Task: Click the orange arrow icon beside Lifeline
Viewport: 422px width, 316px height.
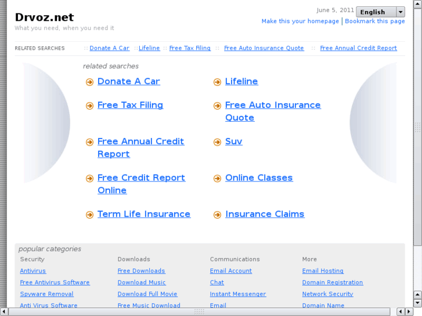Action: point(217,82)
